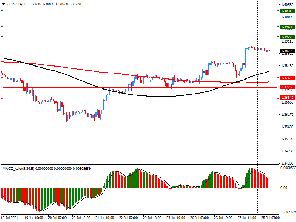The image size is (296, 222).
Task: Select the left handle of the 1.37250 line
Action: 2,87
